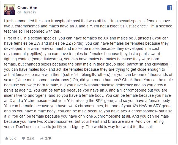Click the 2.2K comments count
This screenshot has height=145, width=178.
pyautogui.click(x=31, y=138)
